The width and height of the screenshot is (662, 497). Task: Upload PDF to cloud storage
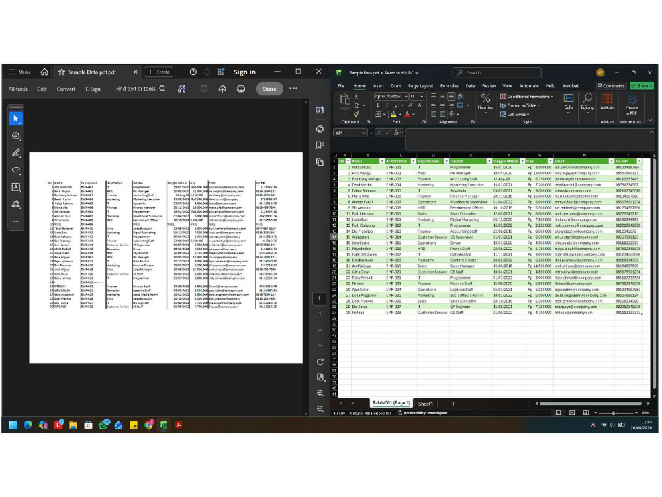point(222,89)
